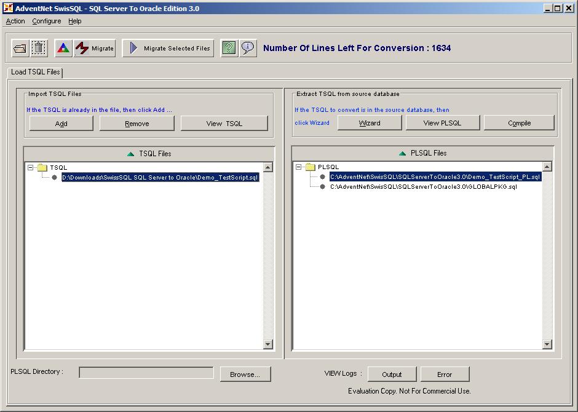This screenshot has width=578, height=412.
Task: Collapse the TSQL tree root node
Action: [31, 167]
